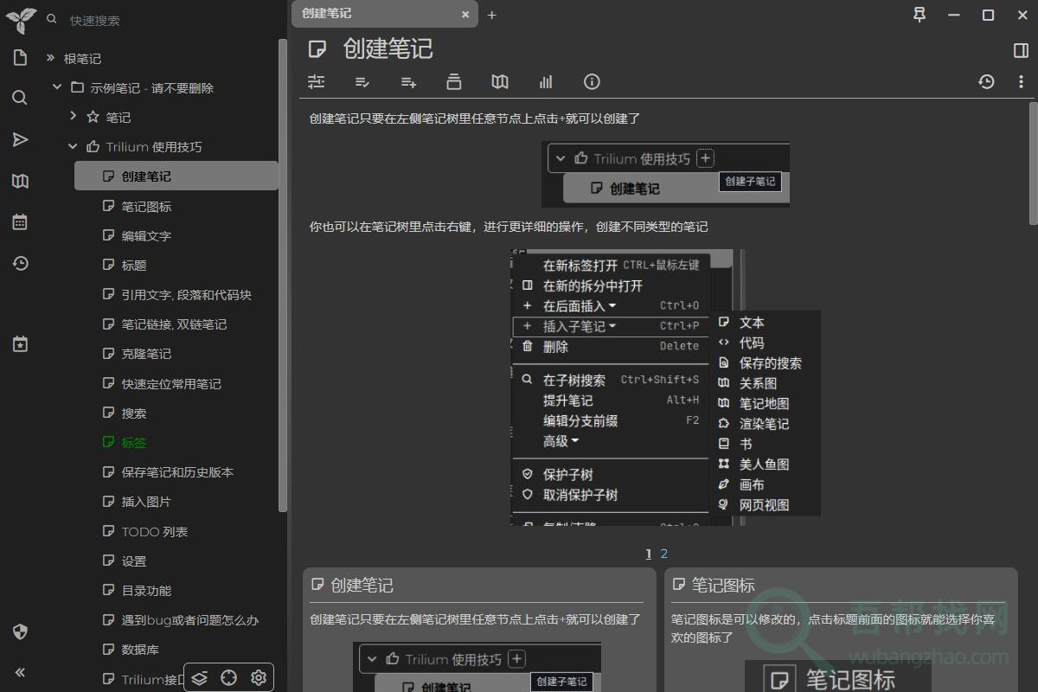Expand the 笔记 tree node

click(x=73, y=116)
